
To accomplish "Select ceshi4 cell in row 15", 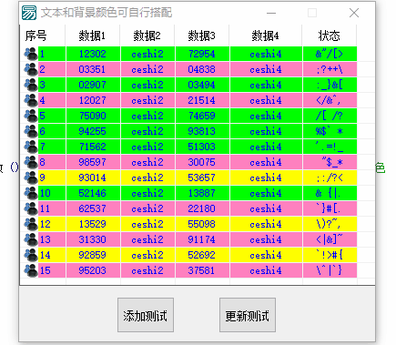I will 266,270.
